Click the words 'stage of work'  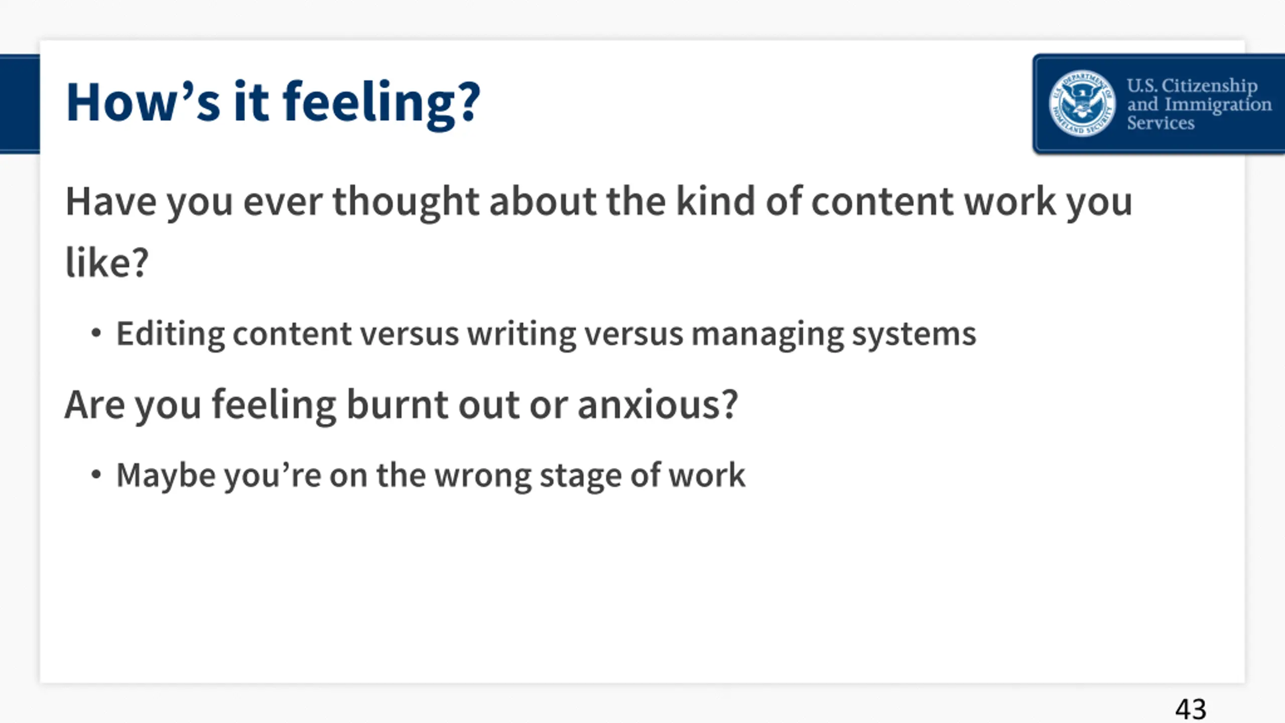(642, 476)
